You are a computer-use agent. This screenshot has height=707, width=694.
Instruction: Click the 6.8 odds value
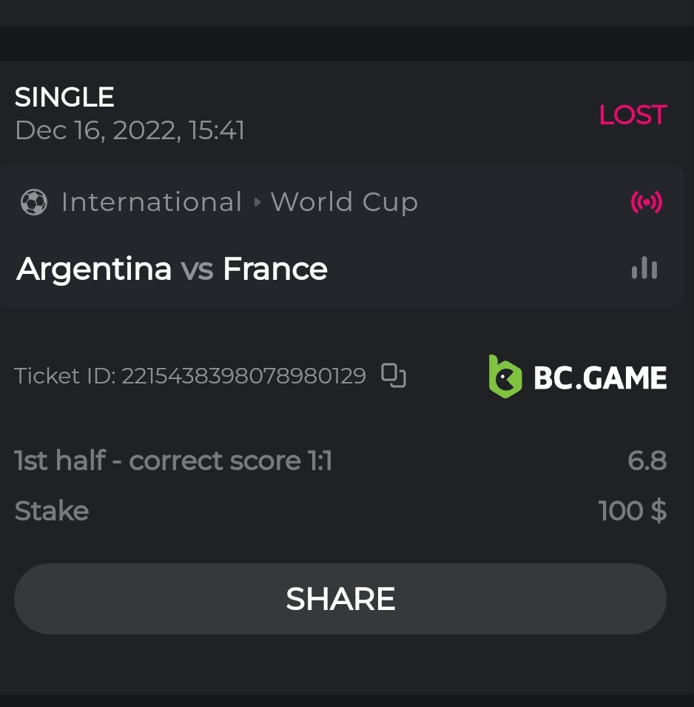[x=647, y=461]
